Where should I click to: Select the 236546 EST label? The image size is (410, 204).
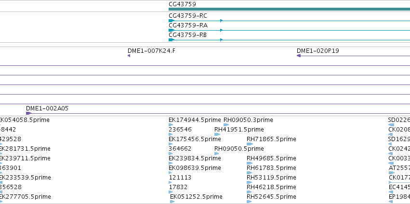(x=180, y=130)
